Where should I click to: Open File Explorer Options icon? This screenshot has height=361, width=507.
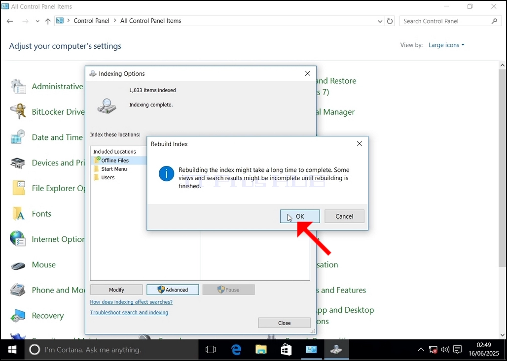point(18,188)
